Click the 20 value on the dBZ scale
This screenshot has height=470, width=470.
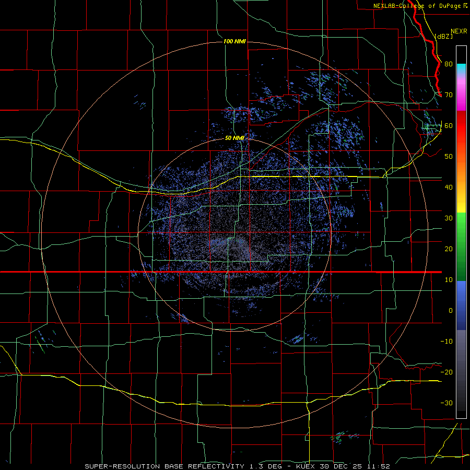[449, 249]
